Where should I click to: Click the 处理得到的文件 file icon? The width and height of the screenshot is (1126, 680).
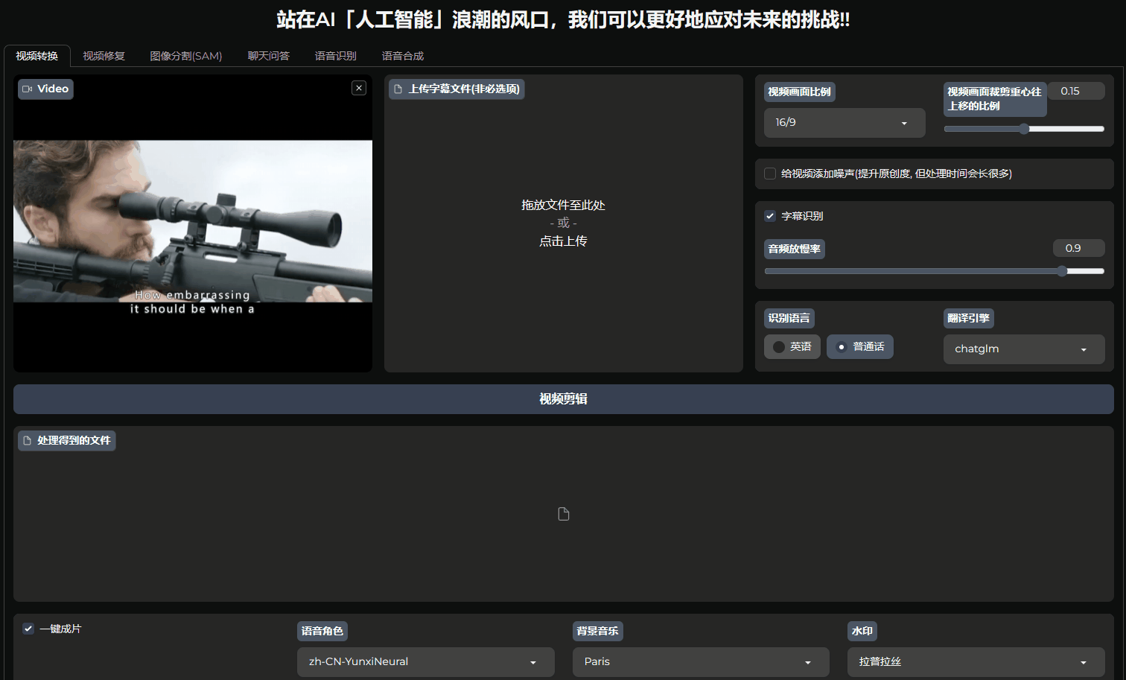(x=28, y=440)
